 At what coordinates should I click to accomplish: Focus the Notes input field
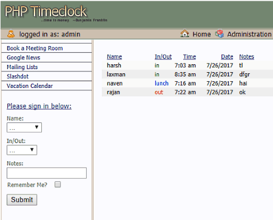point(47,173)
